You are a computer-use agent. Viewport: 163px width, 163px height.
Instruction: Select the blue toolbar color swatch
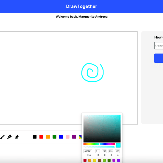(x=61, y=137)
